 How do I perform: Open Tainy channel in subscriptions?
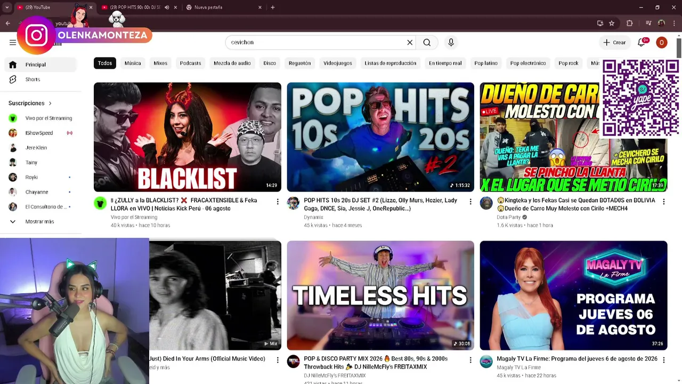(40, 163)
